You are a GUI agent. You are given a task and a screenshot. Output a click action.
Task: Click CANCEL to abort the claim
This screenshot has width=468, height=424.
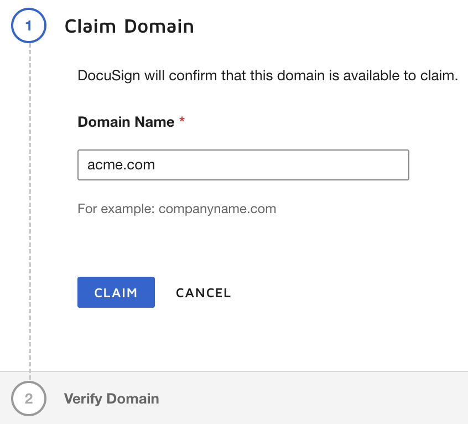(203, 292)
